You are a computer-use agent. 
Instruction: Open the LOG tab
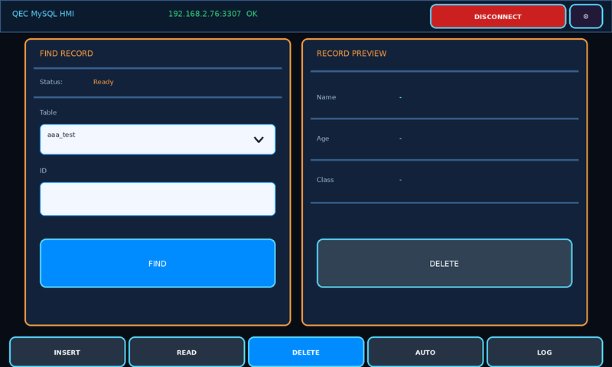(x=545, y=352)
